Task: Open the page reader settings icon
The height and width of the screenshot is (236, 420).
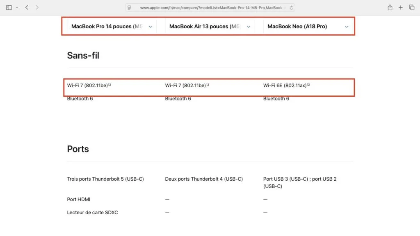Action: click(x=129, y=8)
